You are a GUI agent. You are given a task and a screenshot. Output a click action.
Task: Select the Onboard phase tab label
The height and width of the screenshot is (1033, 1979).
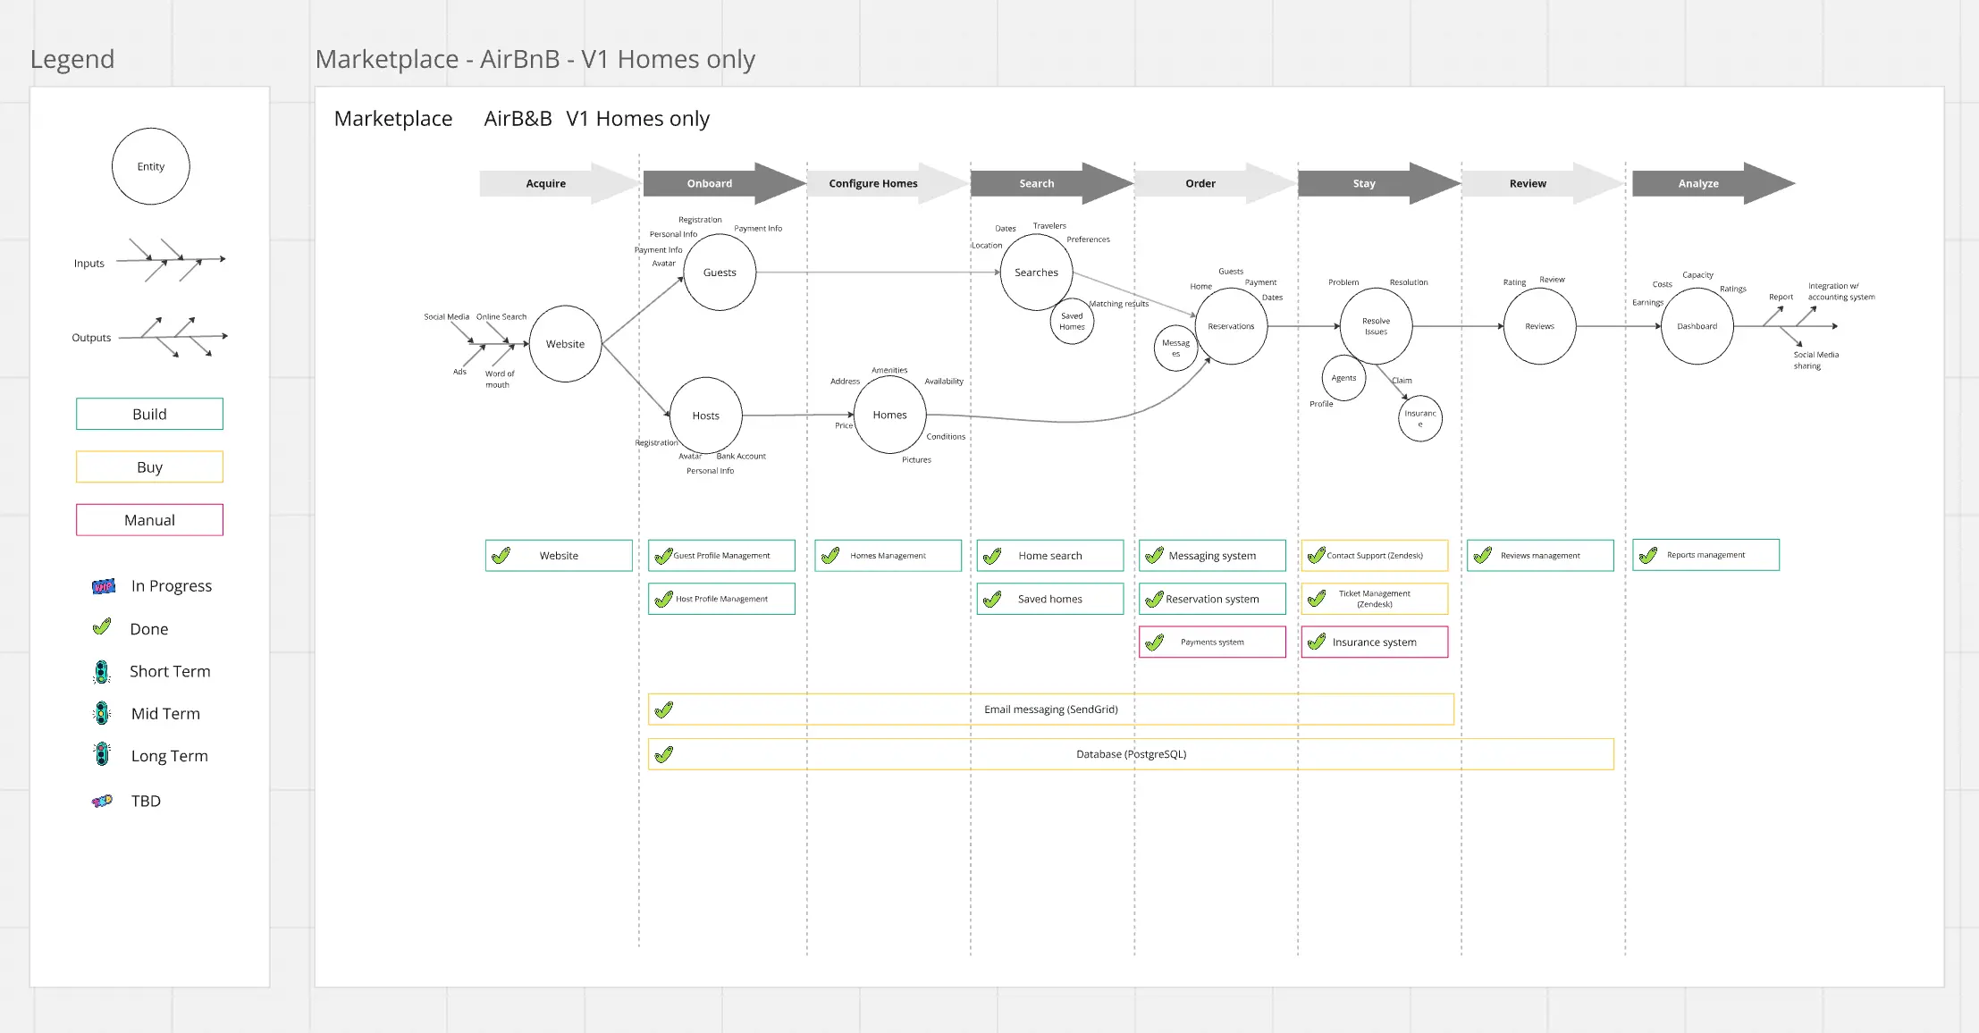[707, 183]
